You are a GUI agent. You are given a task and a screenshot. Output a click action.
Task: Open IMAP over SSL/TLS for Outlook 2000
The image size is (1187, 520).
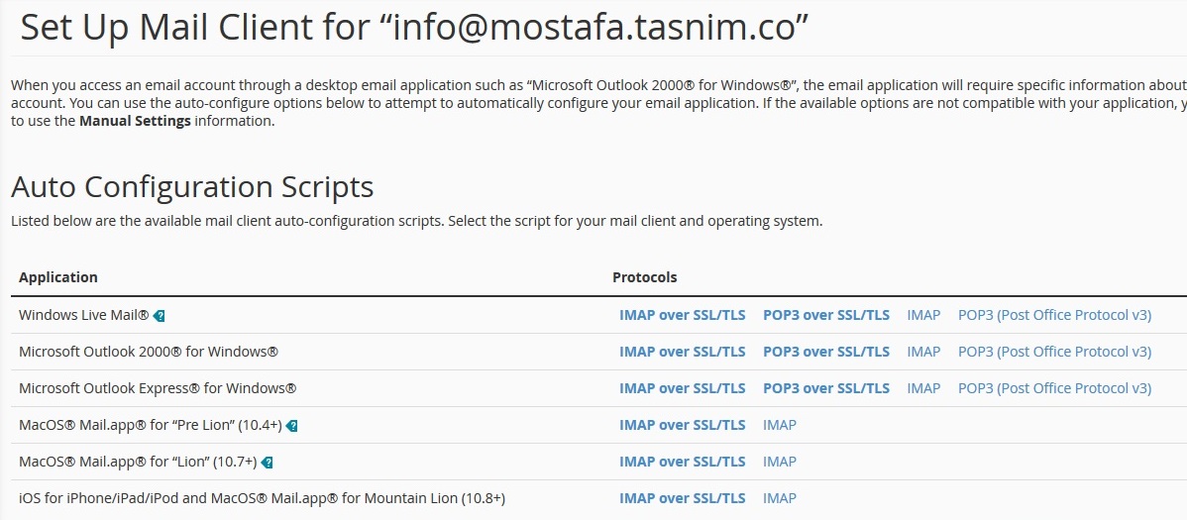682,352
